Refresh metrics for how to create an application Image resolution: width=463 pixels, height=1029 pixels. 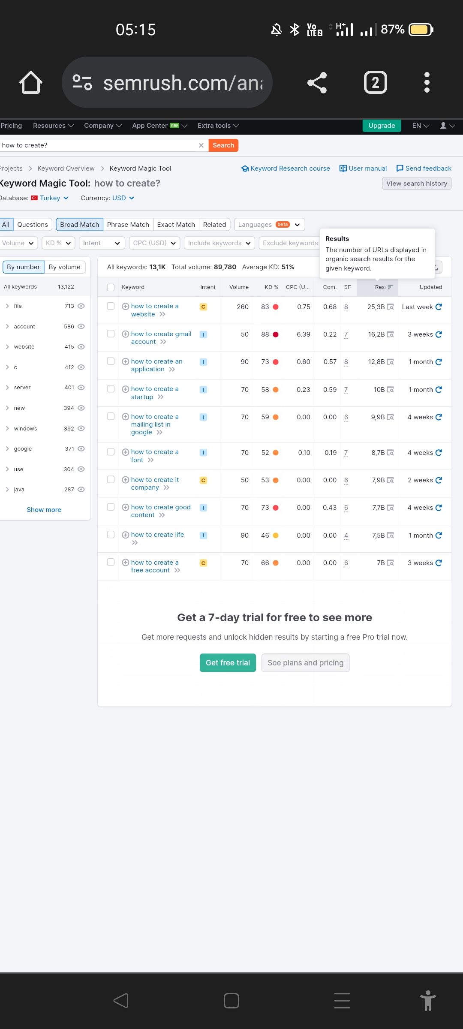pyautogui.click(x=439, y=362)
